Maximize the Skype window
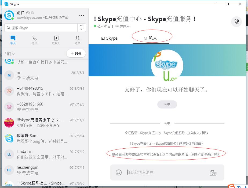Image resolution: width=248 pixels, height=188 pixels. tap(227, 4)
